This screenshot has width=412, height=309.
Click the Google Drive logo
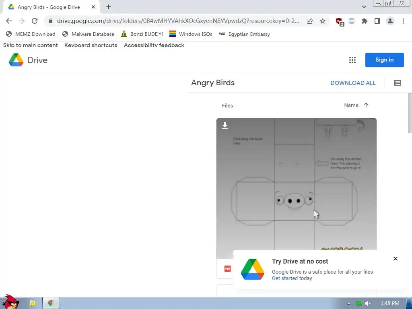(x=28, y=60)
